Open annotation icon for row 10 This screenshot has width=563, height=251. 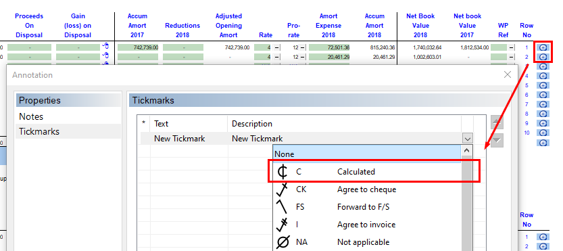tap(543, 133)
